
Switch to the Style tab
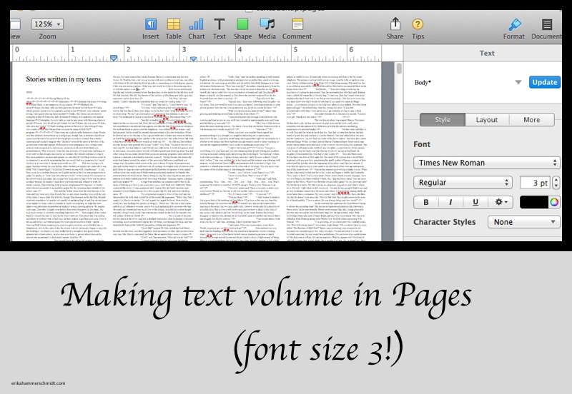443,120
